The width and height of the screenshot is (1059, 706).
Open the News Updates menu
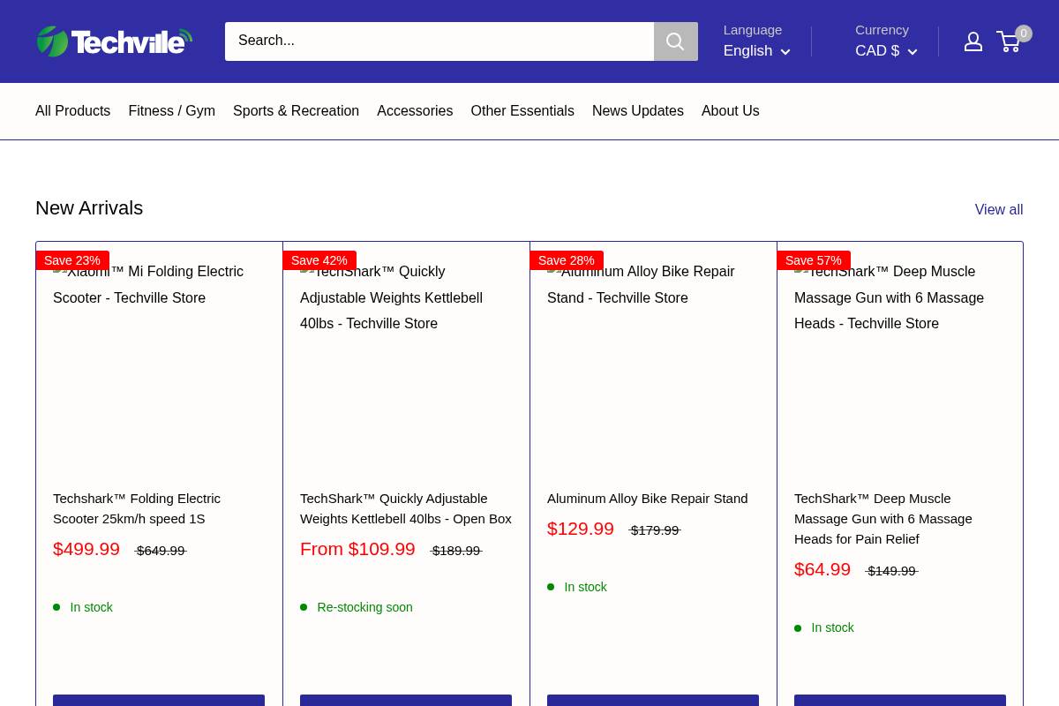coord(638,110)
